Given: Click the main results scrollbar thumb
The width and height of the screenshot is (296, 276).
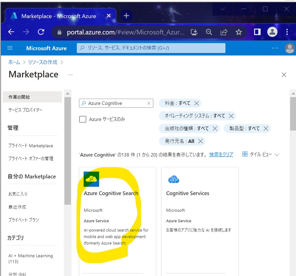Looking at the screenshot, I should pos(293,114).
